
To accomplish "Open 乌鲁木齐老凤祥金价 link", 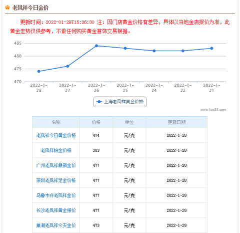I will pyautogui.click(x=56, y=195).
